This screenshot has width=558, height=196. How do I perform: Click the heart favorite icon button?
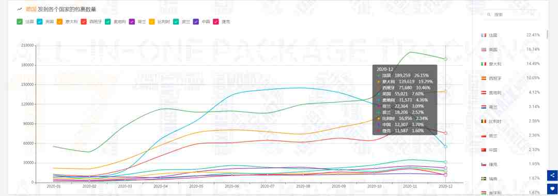point(552,189)
